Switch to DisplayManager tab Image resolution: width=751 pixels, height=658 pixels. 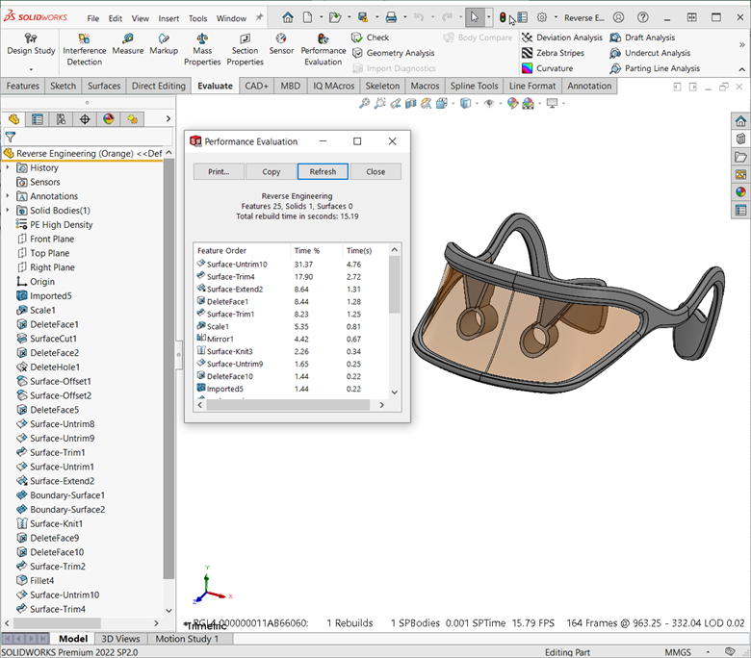(109, 119)
